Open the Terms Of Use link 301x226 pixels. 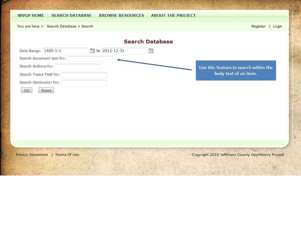pyautogui.click(x=67, y=155)
